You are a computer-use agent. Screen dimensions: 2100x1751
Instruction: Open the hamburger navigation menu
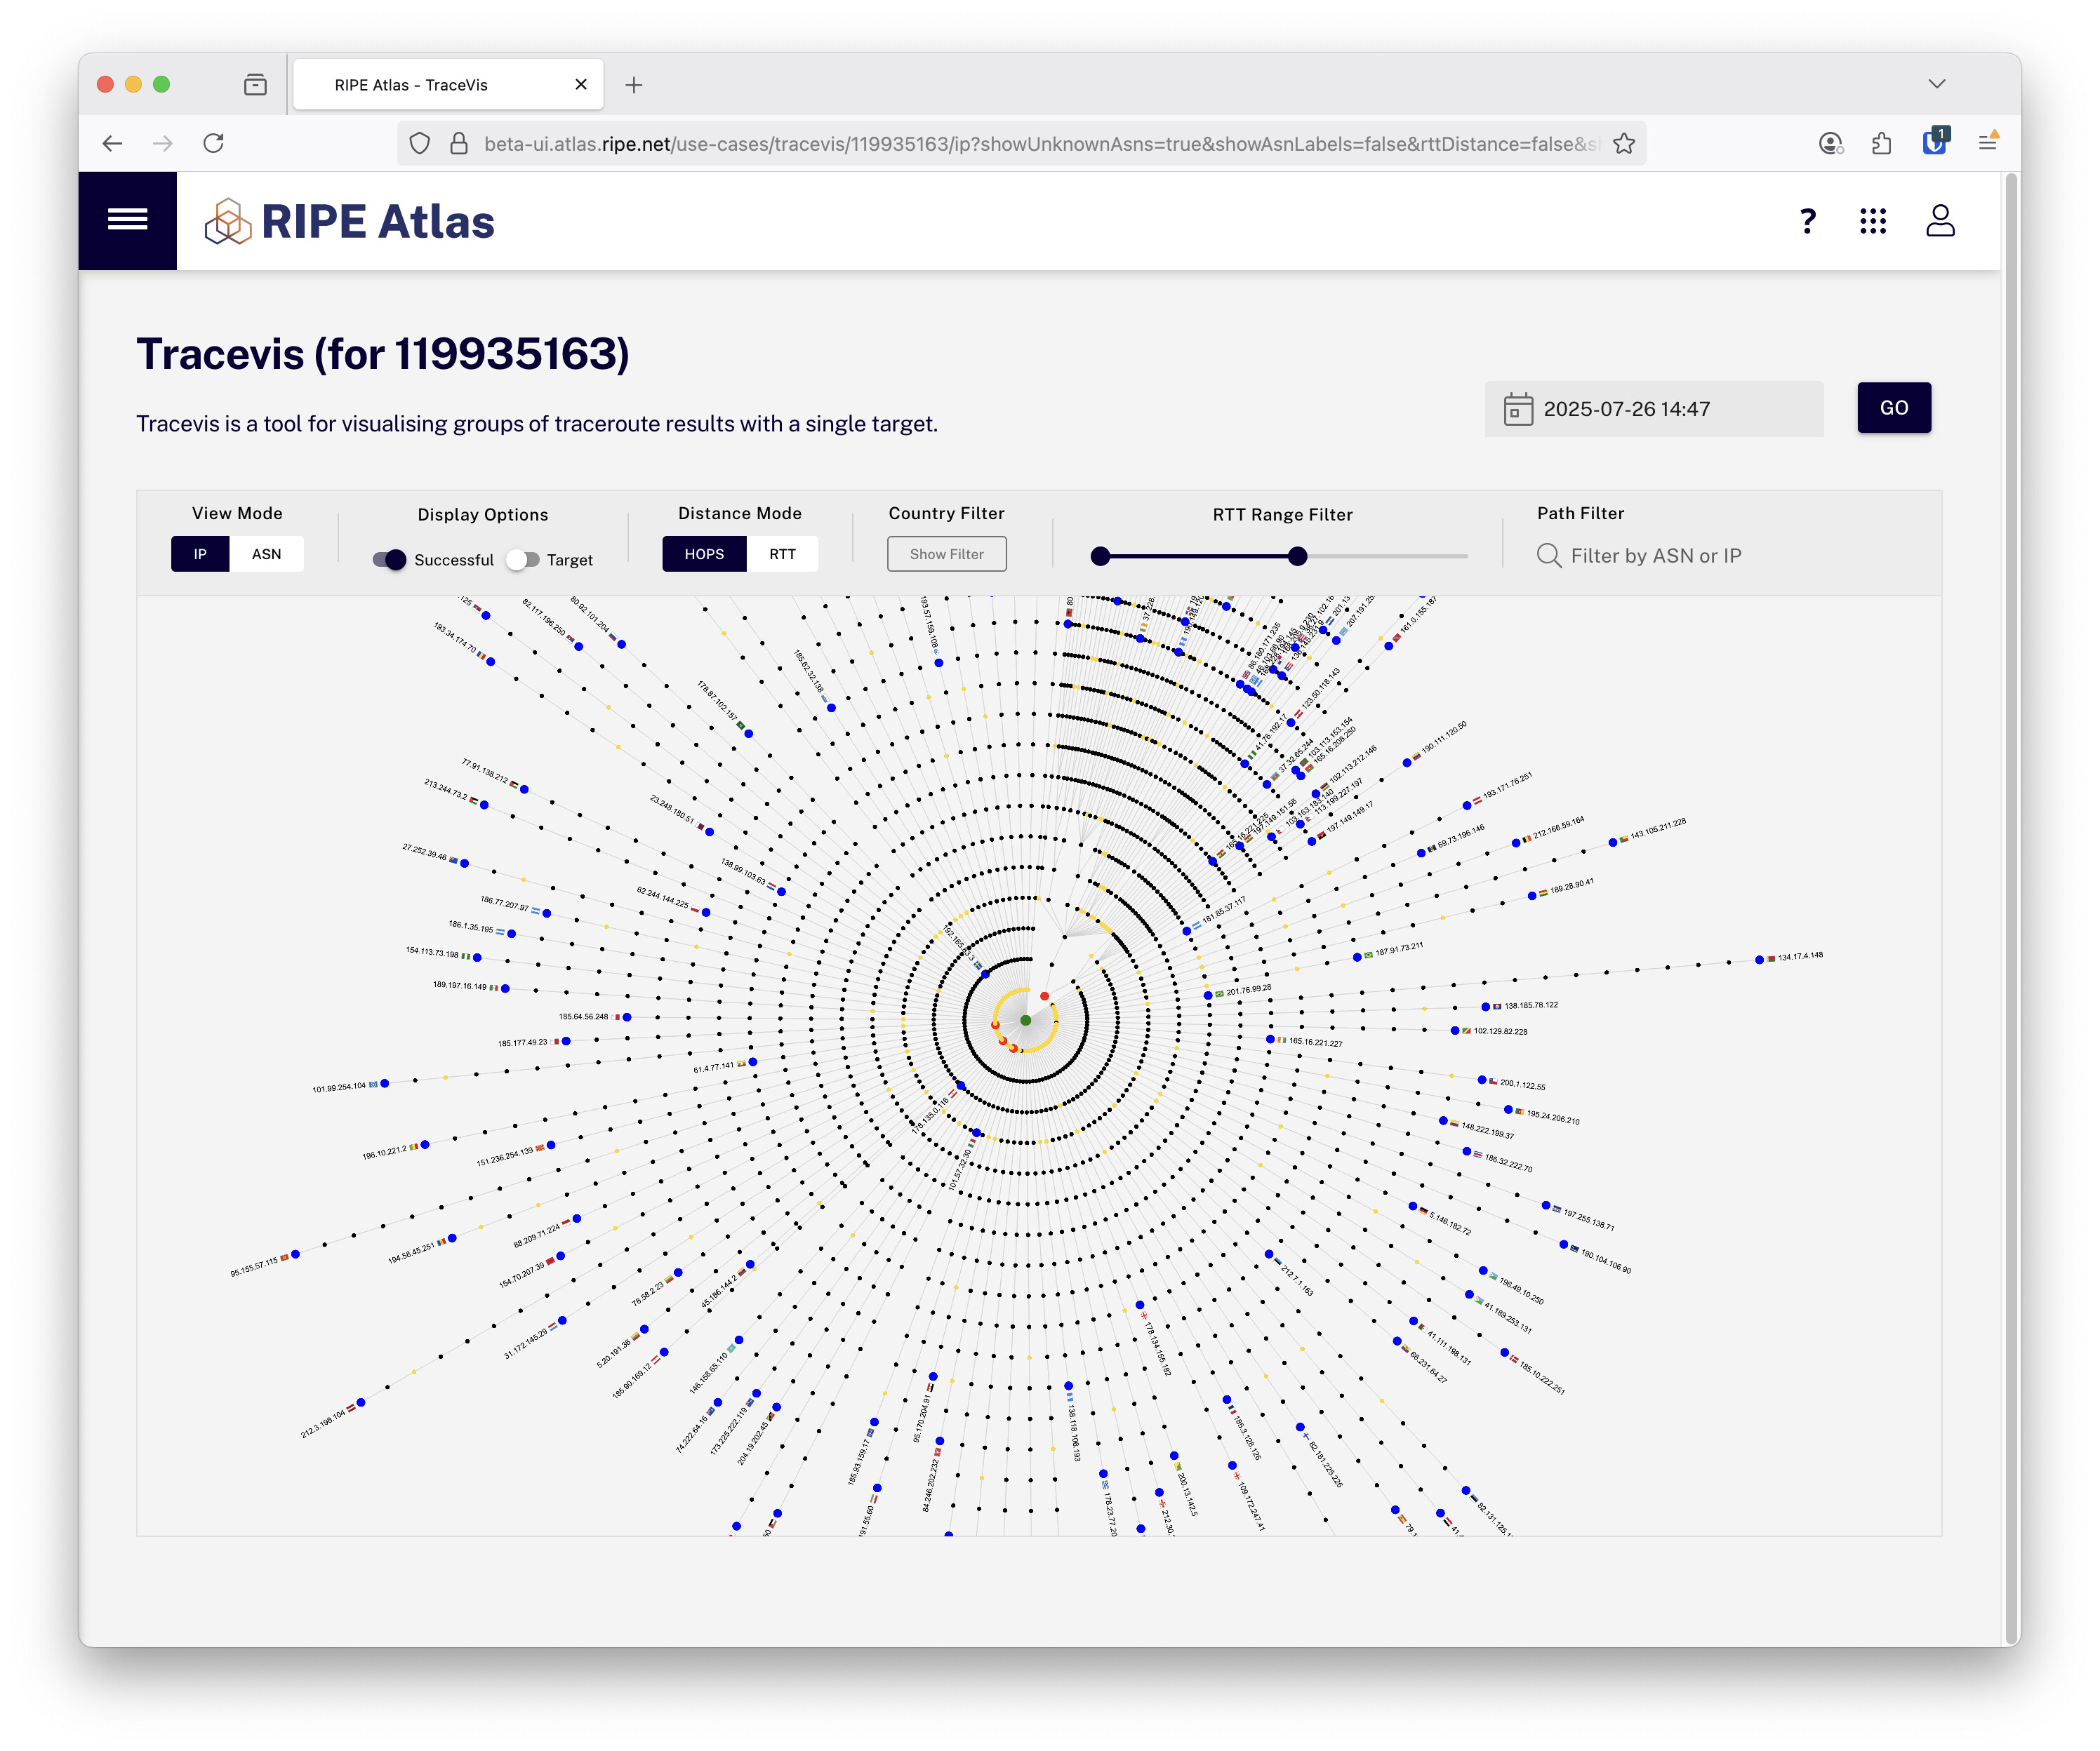coord(127,220)
